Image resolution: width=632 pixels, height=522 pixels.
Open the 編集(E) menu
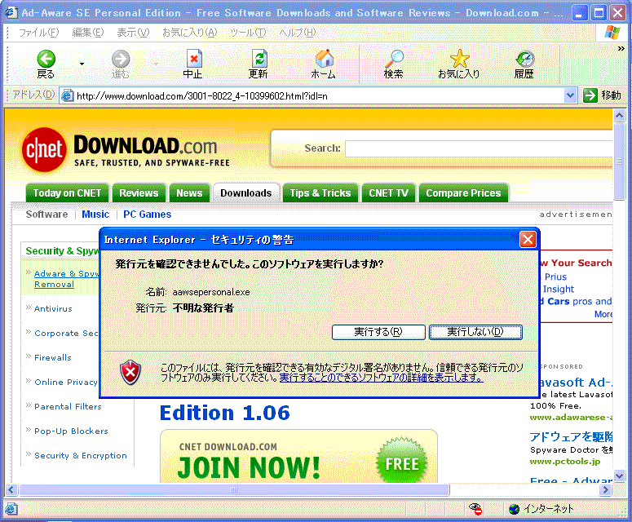pos(88,33)
